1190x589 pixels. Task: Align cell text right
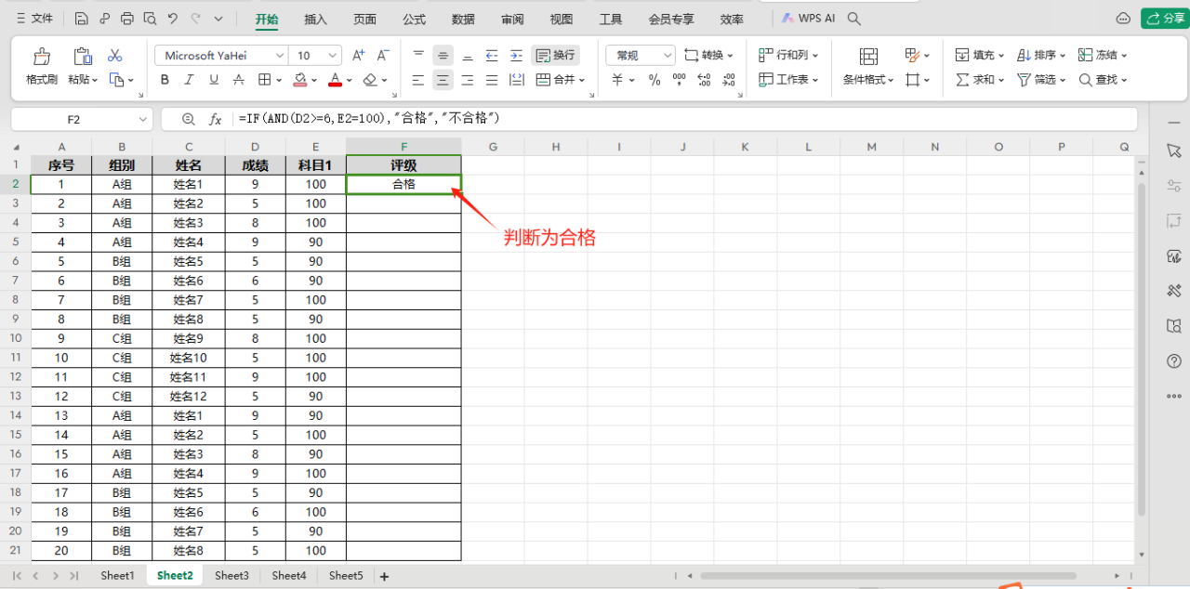tap(468, 80)
